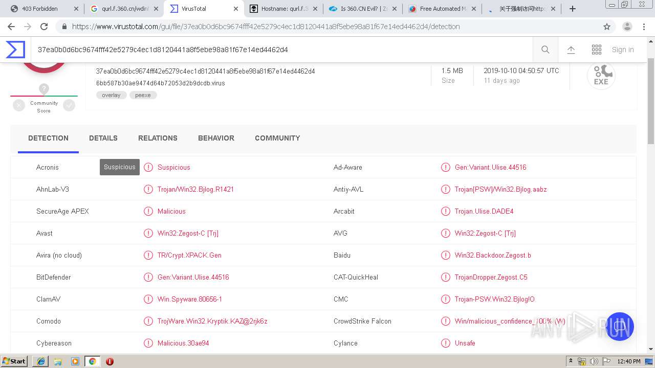Image resolution: width=655 pixels, height=368 pixels.
Task: Click the Chrome taskbar icon
Action: (92, 361)
